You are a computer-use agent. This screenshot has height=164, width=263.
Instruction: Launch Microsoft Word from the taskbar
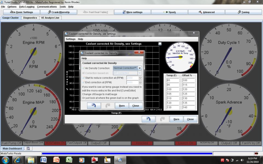44,160
